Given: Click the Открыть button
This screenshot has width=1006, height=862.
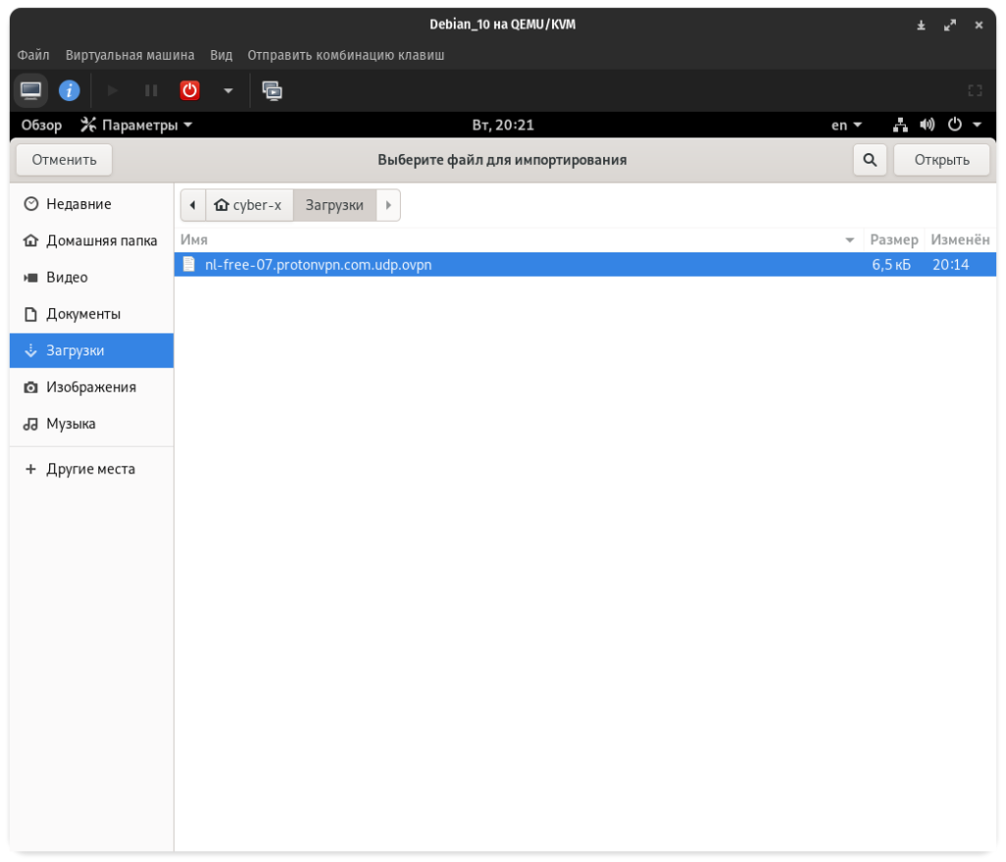Looking at the screenshot, I should click(x=941, y=160).
